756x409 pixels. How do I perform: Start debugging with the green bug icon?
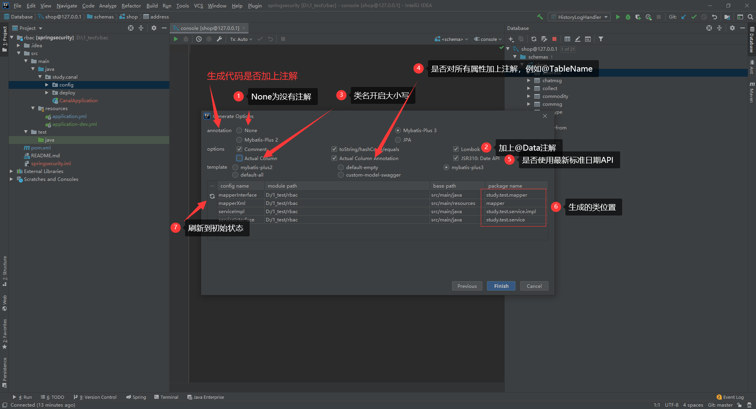tap(628, 17)
